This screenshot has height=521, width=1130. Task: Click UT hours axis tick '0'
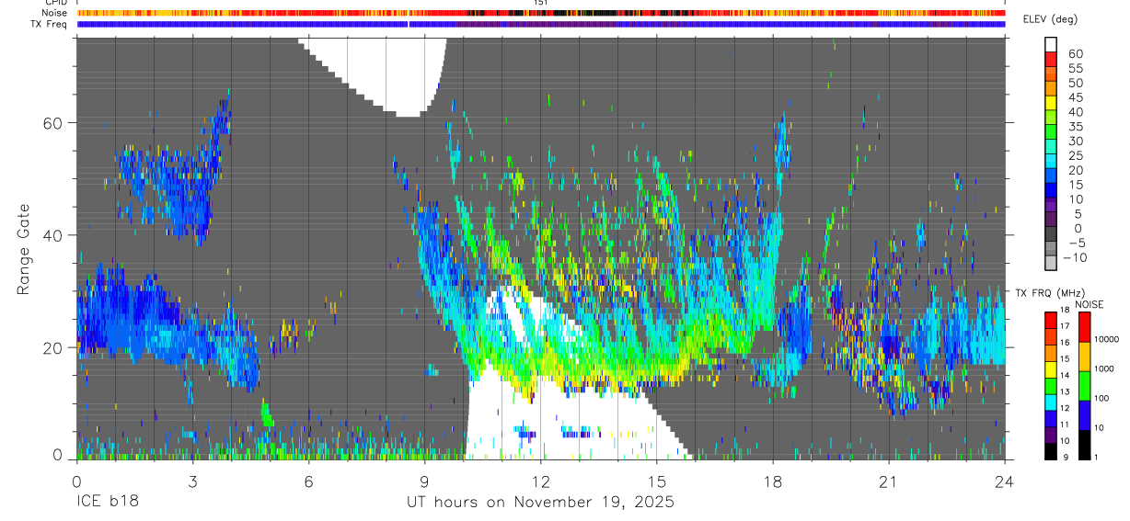(76, 481)
